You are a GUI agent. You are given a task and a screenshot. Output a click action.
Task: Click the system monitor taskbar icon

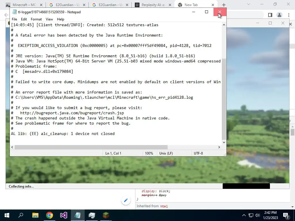point(92,215)
